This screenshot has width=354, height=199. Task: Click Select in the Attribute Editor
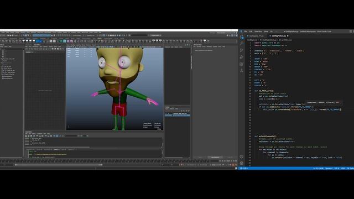[x=200, y=157]
